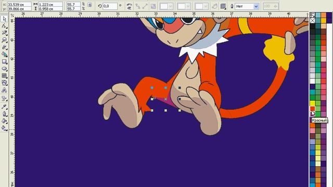Select the Basic Shapes tool
The image size is (333, 187).
point(4,83)
